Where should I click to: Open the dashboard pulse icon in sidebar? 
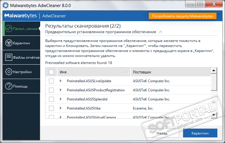(9, 28)
